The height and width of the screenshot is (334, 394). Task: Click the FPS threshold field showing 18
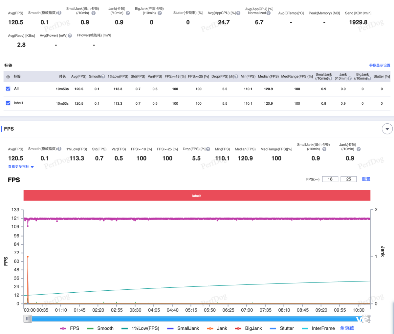[330, 179]
